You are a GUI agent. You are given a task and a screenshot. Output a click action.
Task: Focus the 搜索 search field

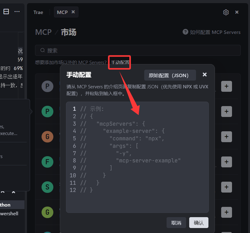pos(138,50)
